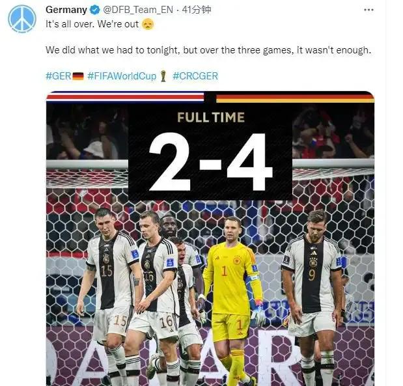Click the tweet text about three games
The width and height of the screenshot is (403, 386).
(208, 50)
